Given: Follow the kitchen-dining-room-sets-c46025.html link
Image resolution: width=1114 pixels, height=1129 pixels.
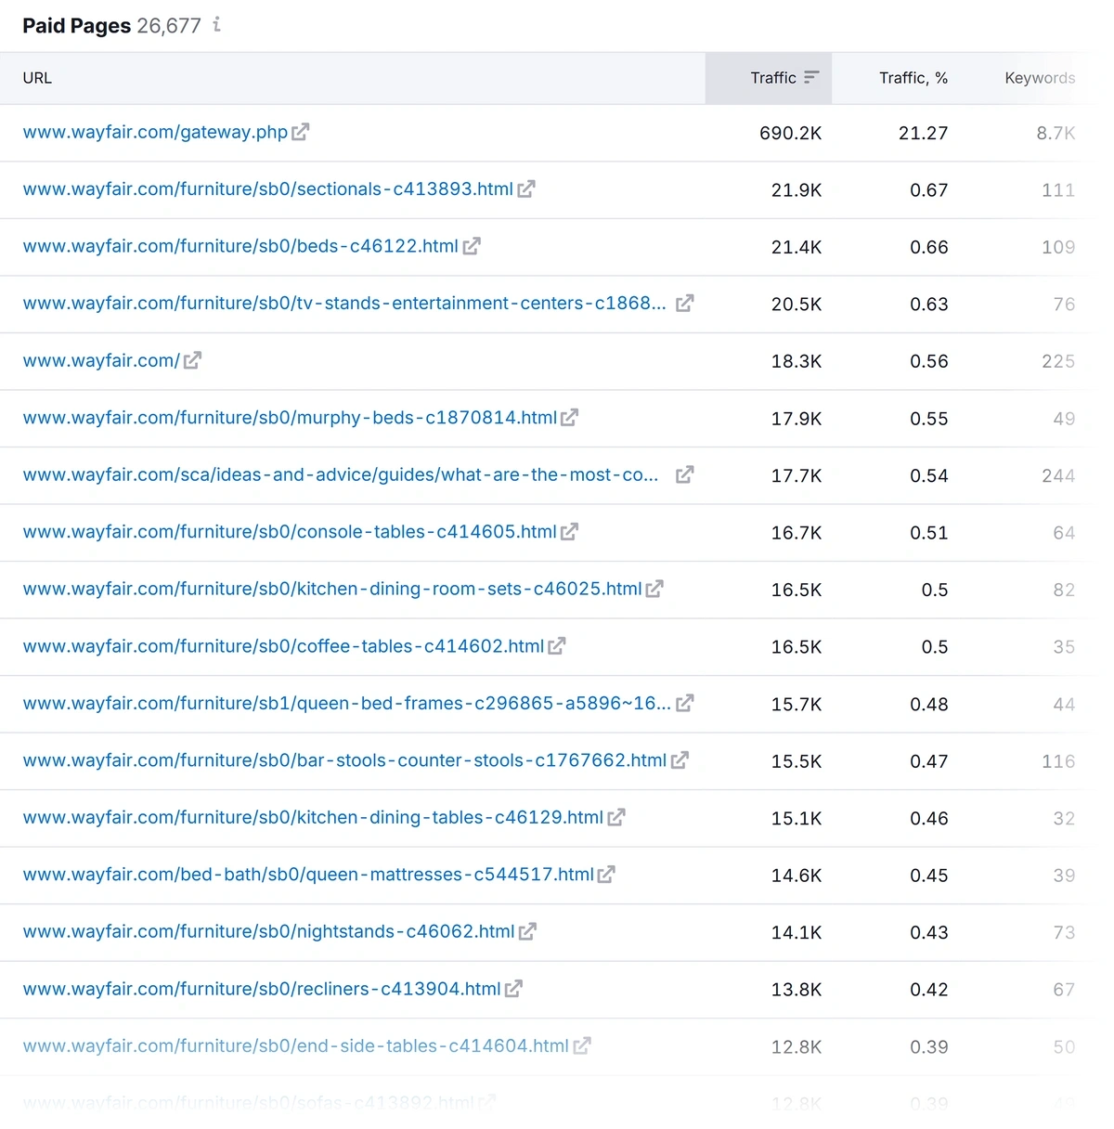Looking at the screenshot, I should point(332,590).
